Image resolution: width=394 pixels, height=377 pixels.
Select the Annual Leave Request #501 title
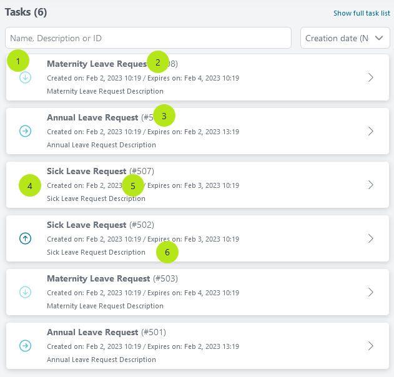92,332
